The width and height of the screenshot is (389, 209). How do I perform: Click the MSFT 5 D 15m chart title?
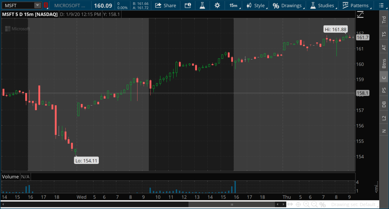(x=30, y=14)
